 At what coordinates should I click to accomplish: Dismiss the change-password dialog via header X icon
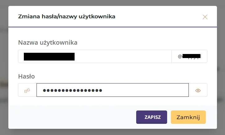pyautogui.click(x=205, y=17)
